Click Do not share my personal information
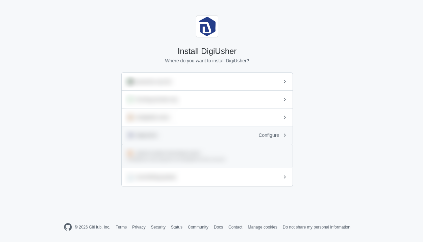This screenshot has height=242, width=423. (x=317, y=227)
